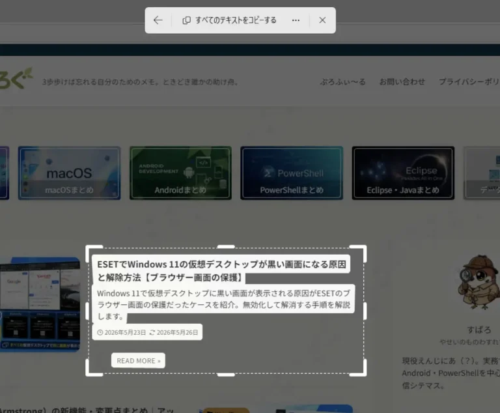Click the copy icon beside すべてのテキストをコピーする
The width and height of the screenshot is (500, 413).
click(187, 20)
